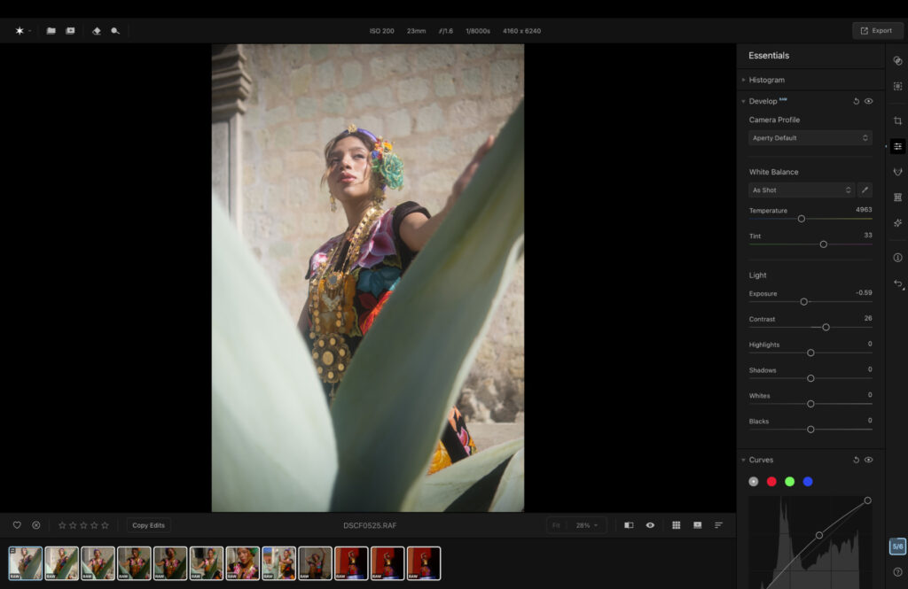
Task: Open the 28% zoom level dropdown
Action: pyautogui.click(x=586, y=525)
